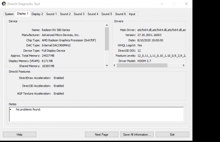
Task: Click the Drivers panel horizontal scrollbar thumb
Action: [142, 66]
